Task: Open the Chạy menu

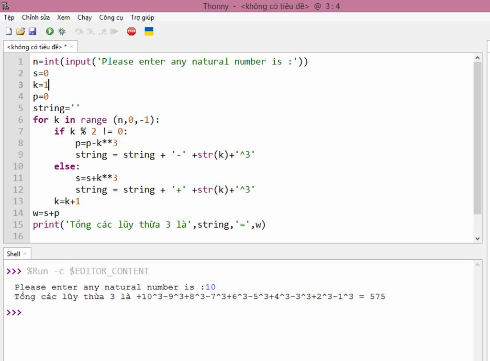Action: (x=84, y=17)
